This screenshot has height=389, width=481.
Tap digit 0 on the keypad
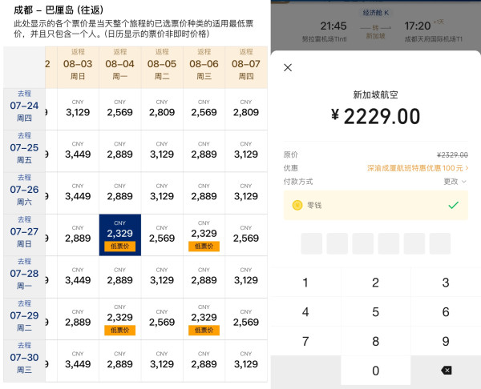[375, 371]
